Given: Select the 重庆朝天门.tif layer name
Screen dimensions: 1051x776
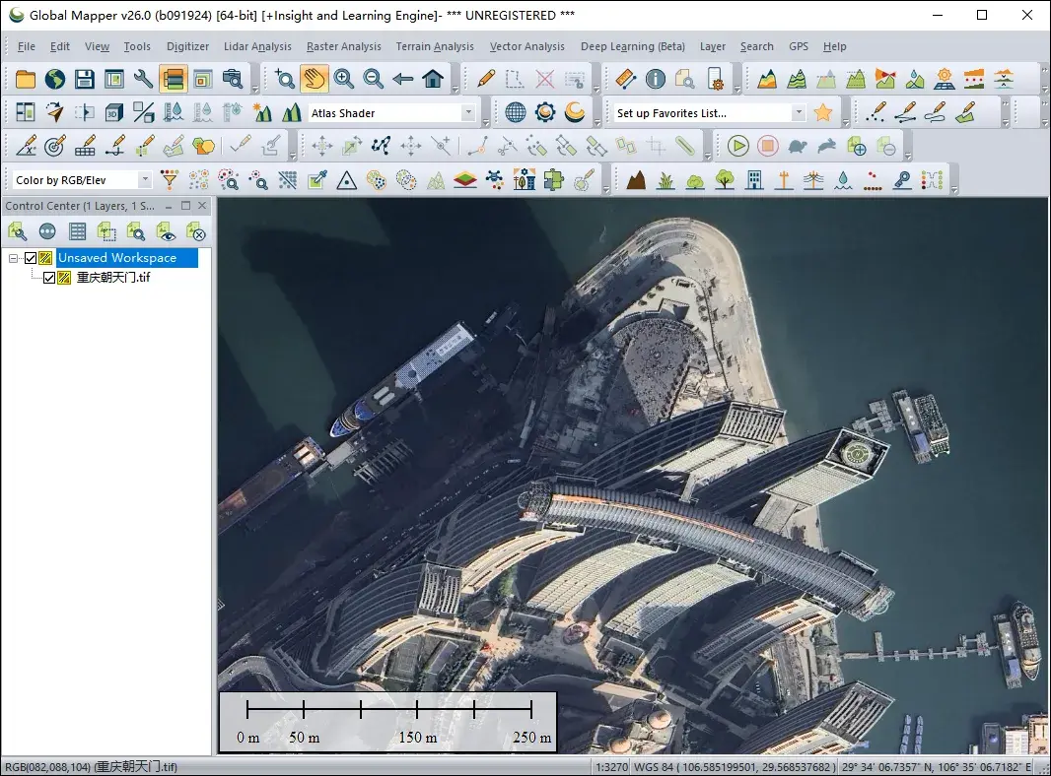Looking at the screenshot, I should tap(113, 278).
